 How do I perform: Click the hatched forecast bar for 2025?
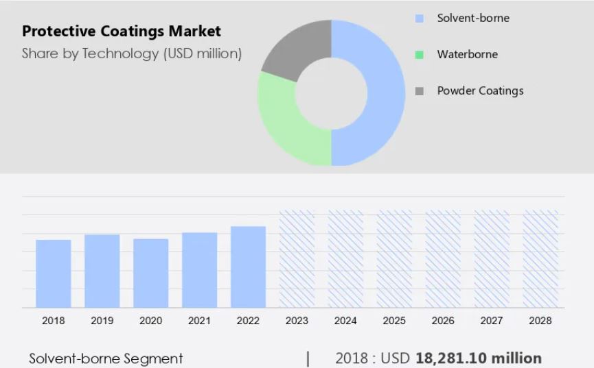394,259
